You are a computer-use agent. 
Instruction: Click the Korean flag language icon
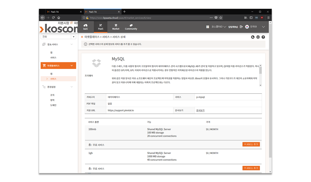pyautogui.click(x=247, y=27)
